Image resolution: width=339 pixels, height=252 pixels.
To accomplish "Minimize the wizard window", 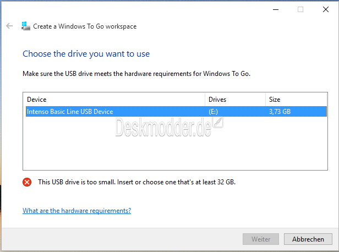I will 276,9.
